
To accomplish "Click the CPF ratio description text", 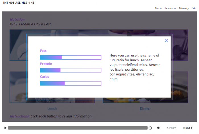I will pos(135,67).
